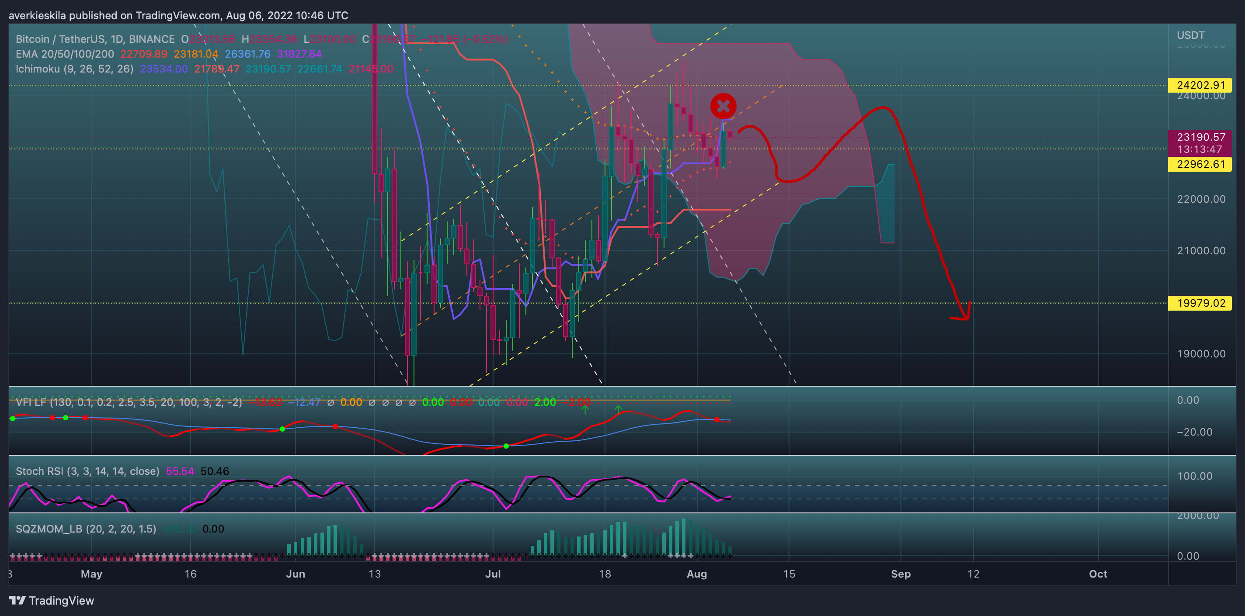
Task: Click the Ichimoku value 23534.00
Action: point(164,69)
